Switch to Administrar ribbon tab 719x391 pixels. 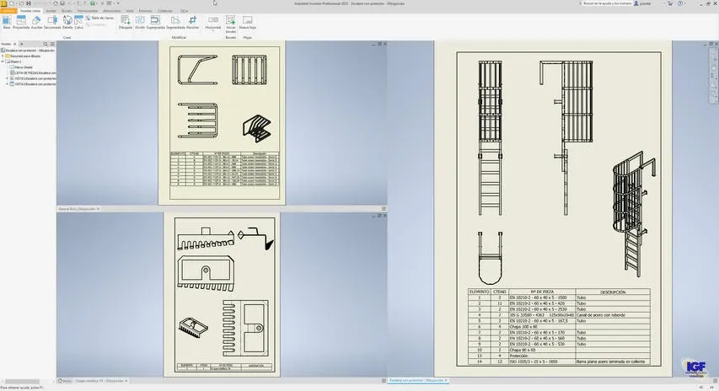112,11
